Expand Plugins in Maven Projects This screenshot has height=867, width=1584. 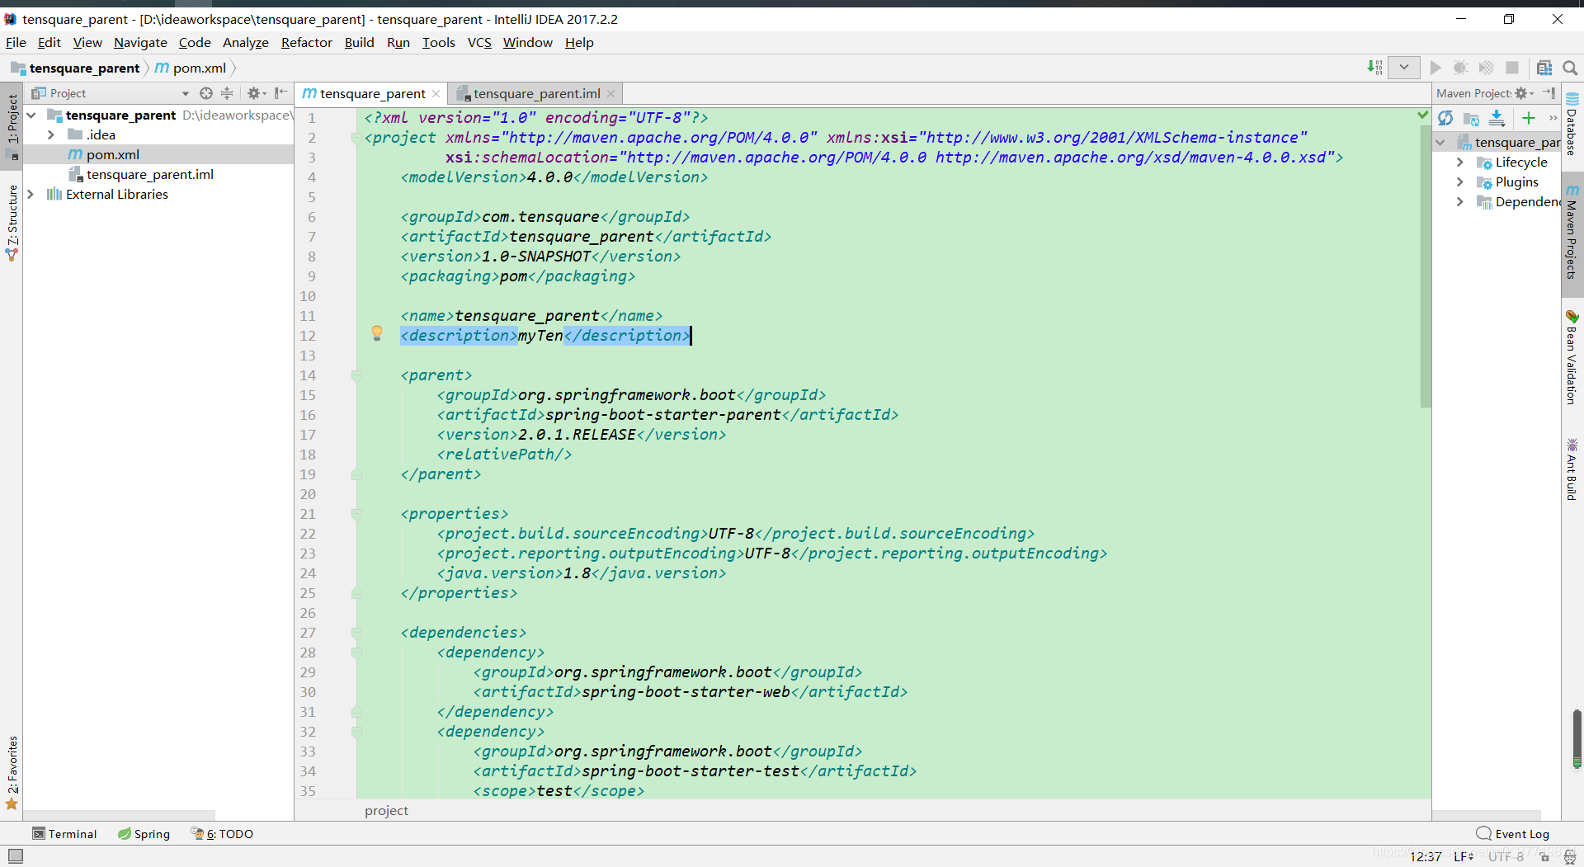(x=1459, y=182)
